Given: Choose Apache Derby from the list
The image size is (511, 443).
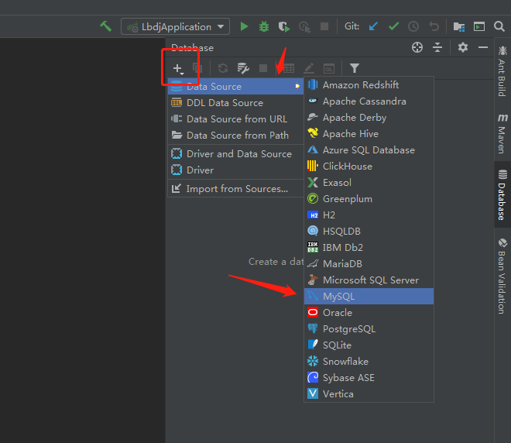Looking at the screenshot, I should point(369,118).
